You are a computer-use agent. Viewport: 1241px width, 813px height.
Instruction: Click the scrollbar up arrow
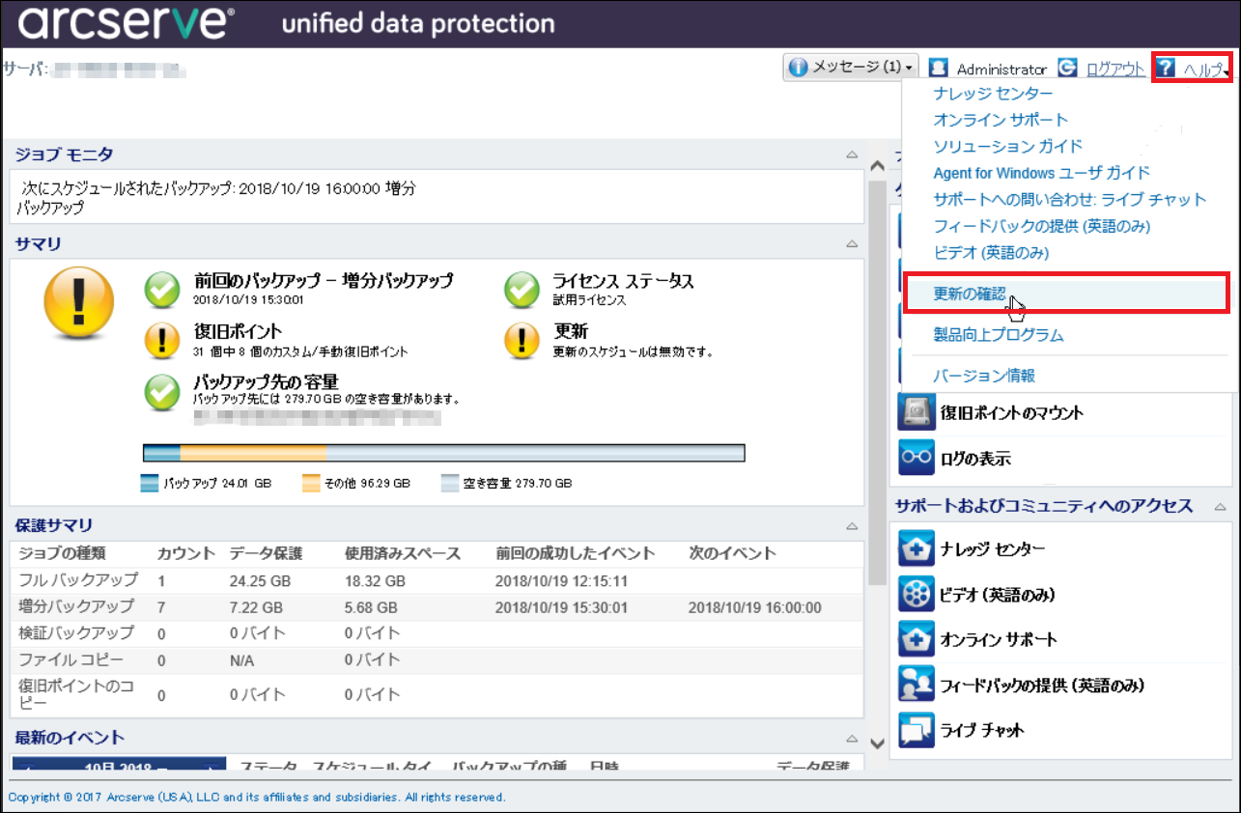coord(877,165)
